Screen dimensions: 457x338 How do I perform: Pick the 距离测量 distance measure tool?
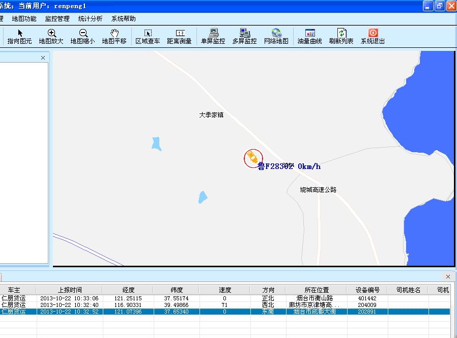click(x=179, y=37)
